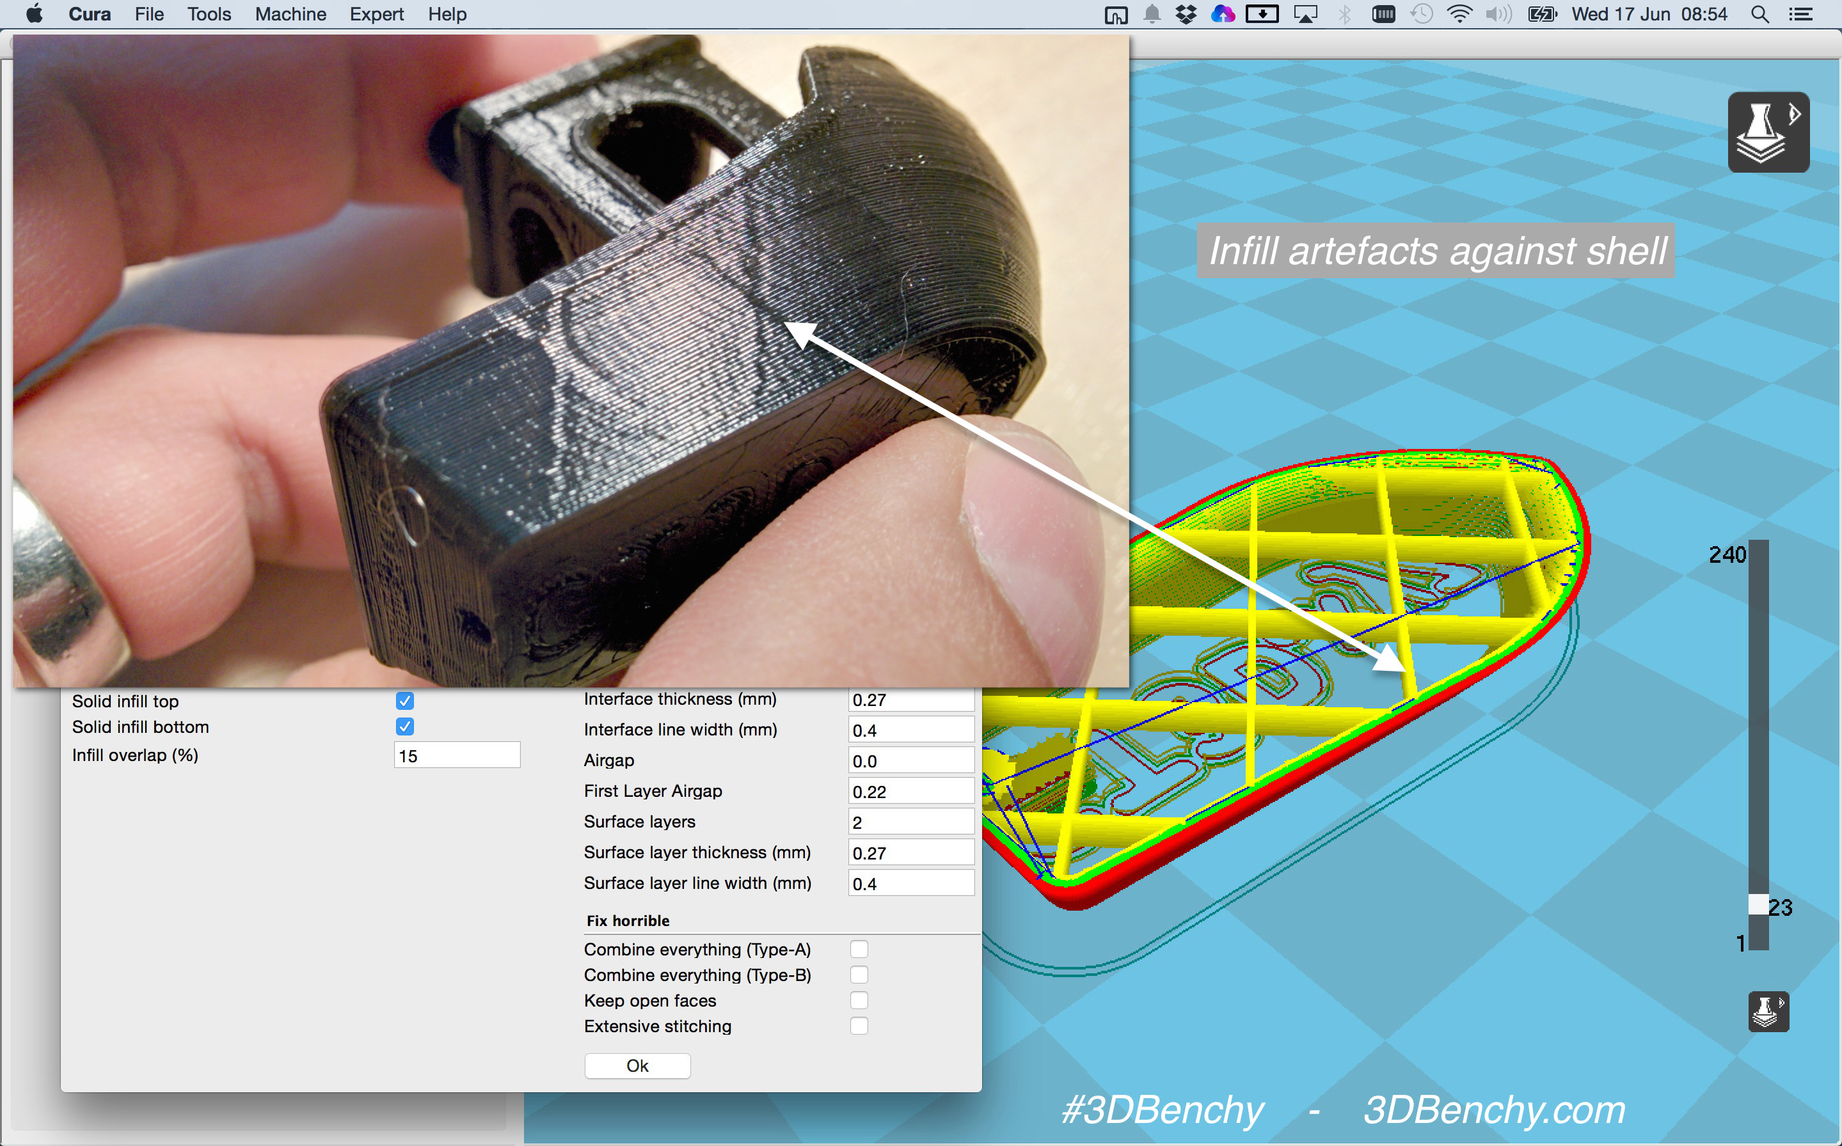1842x1146 pixels.
Task: Click the Infill overlap (%) field
Action: [457, 756]
